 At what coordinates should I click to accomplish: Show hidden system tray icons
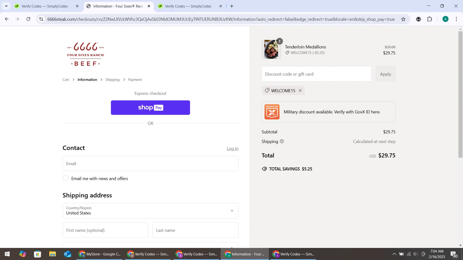click(394, 254)
